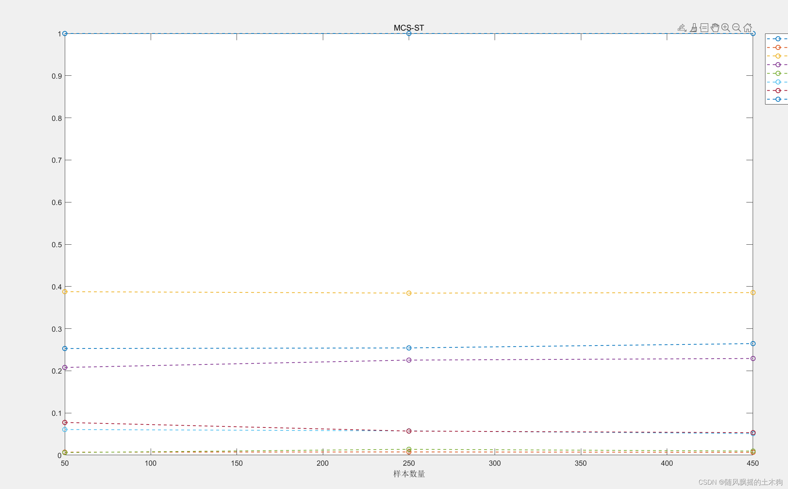The width and height of the screenshot is (788, 489).
Task: Select top blue data point at x=250
Action: (x=409, y=33)
